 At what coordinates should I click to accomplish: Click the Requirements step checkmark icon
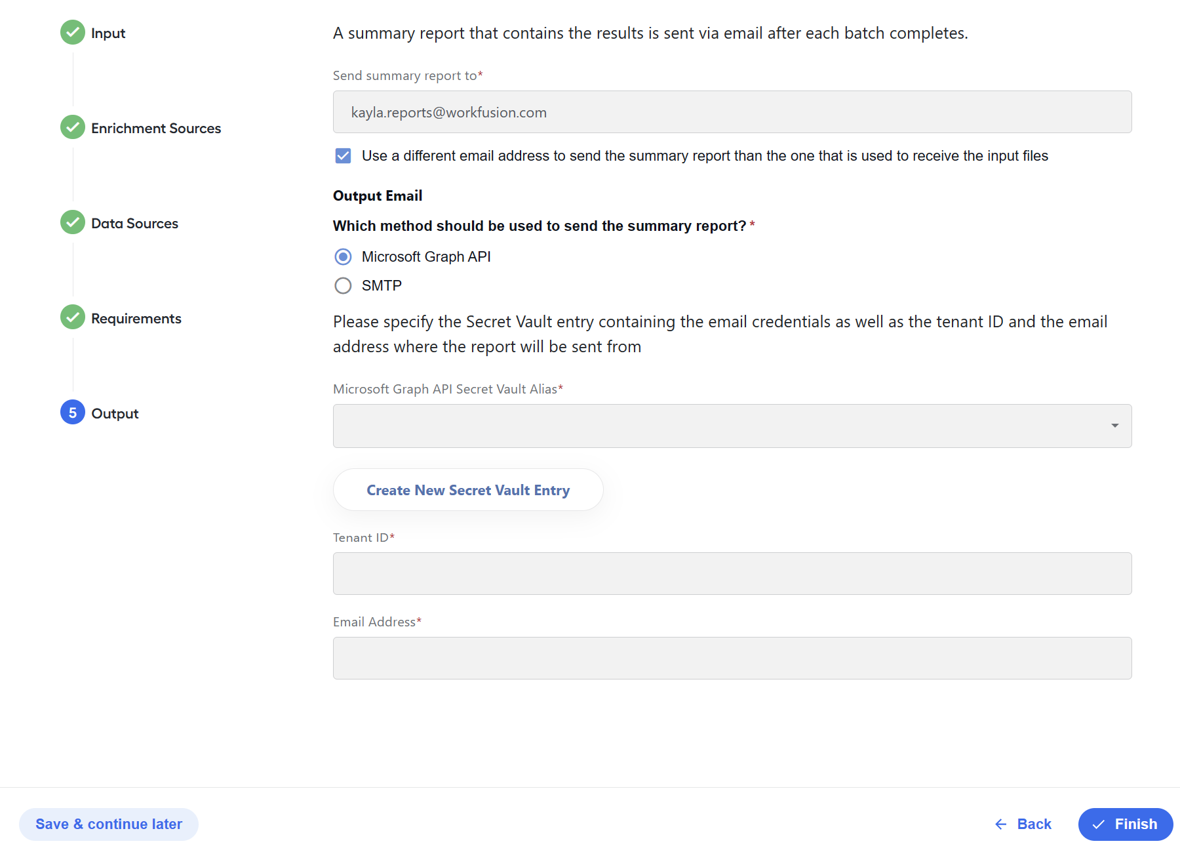73,317
